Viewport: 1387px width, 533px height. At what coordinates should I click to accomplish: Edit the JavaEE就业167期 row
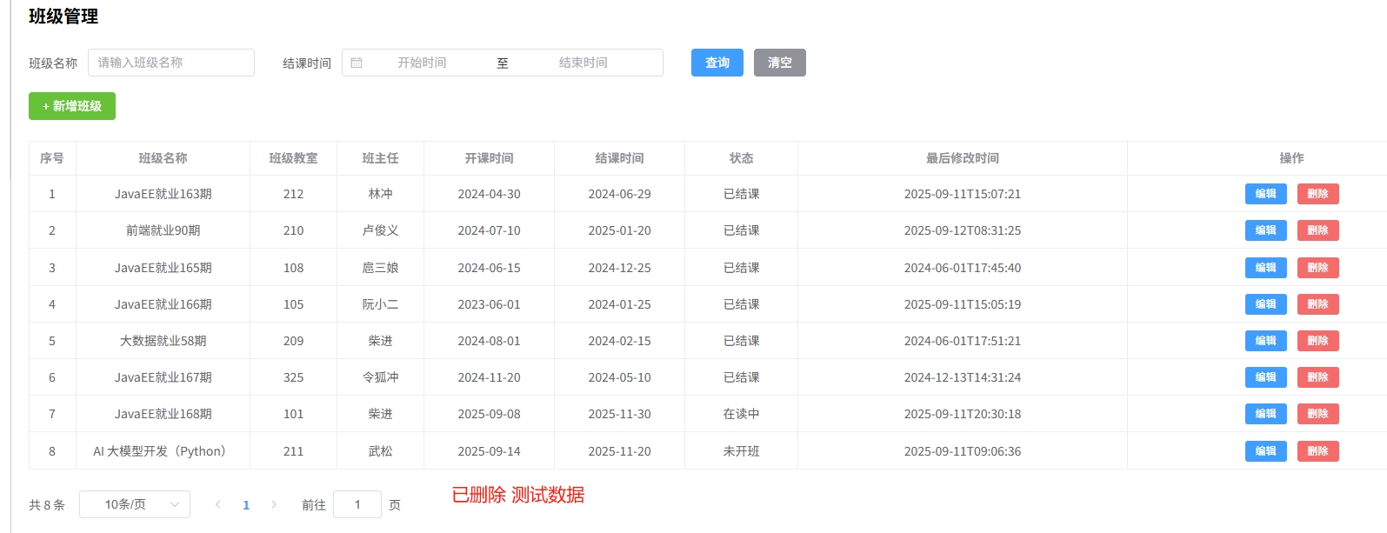coord(1266,377)
